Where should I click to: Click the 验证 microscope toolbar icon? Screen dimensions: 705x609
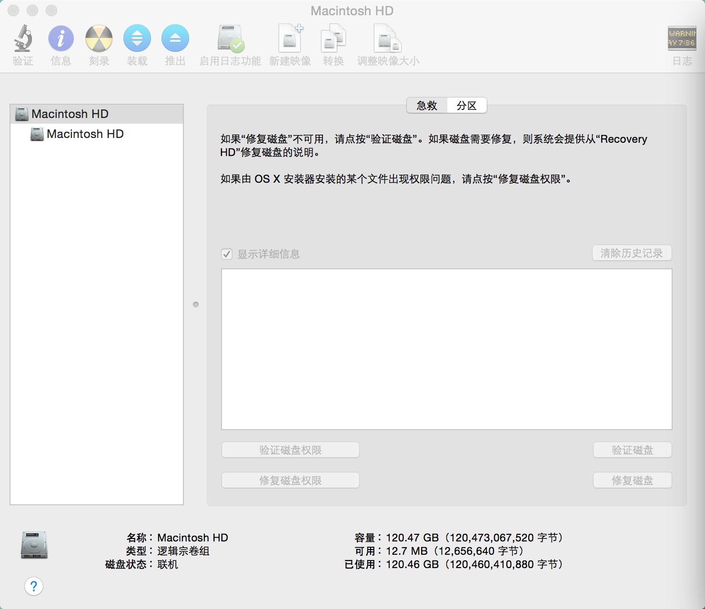click(x=23, y=39)
